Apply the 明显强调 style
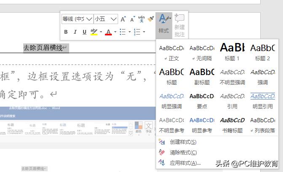Viewport: 283px width, 172px height. (x=172, y=101)
